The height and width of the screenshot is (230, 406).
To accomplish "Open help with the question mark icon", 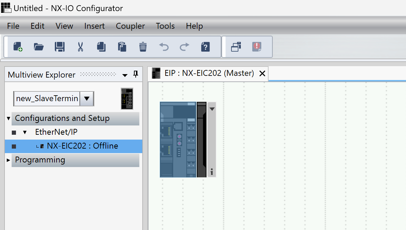I will pyautogui.click(x=205, y=47).
